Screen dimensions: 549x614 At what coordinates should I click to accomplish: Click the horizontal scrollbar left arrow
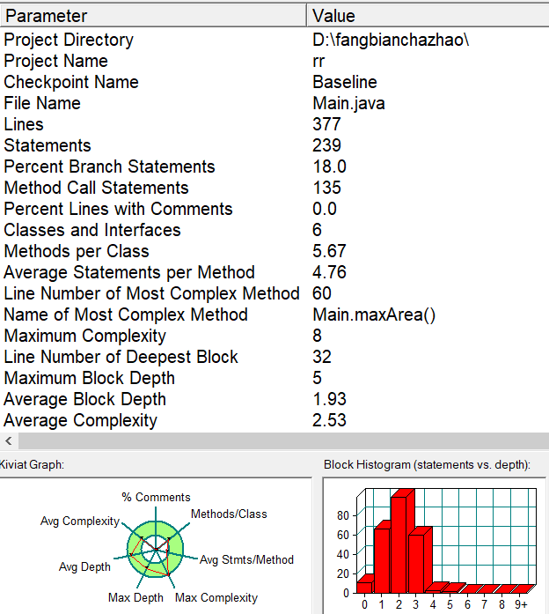[9, 441]
